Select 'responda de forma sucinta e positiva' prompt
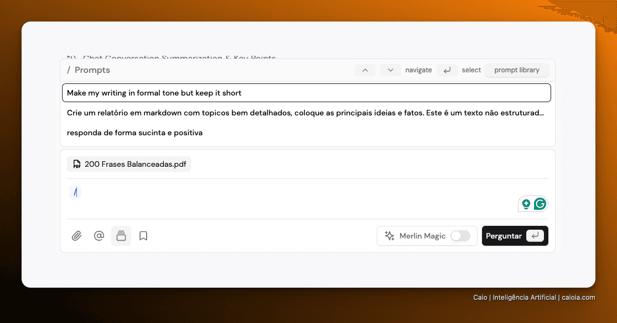 point(307,133)
